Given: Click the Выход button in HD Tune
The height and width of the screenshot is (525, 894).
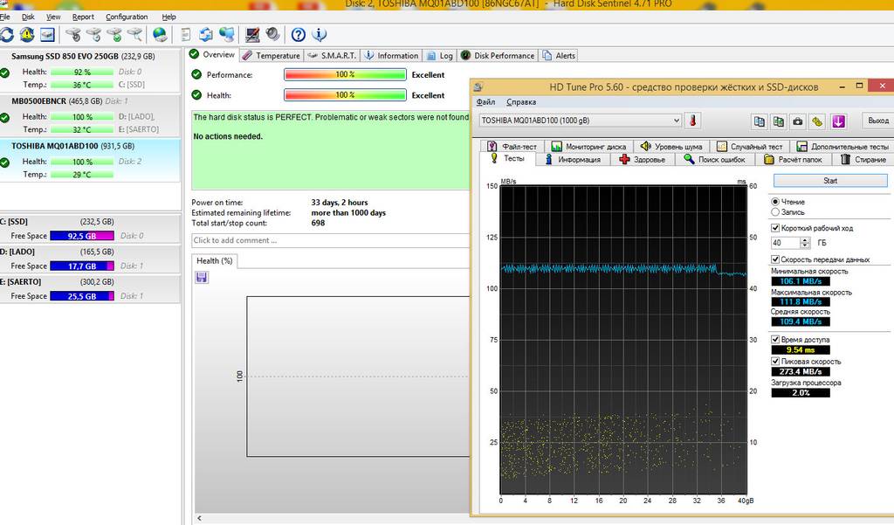Looking at the screenshot, I should 877,121.
